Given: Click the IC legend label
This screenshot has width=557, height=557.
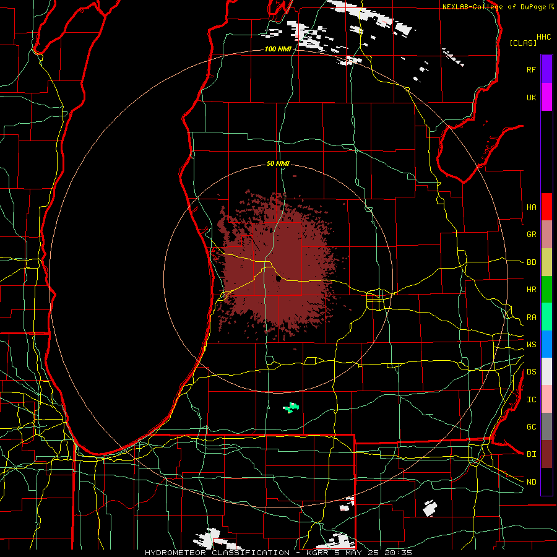Looking at the screenshot, I should [x=531, y=400].
